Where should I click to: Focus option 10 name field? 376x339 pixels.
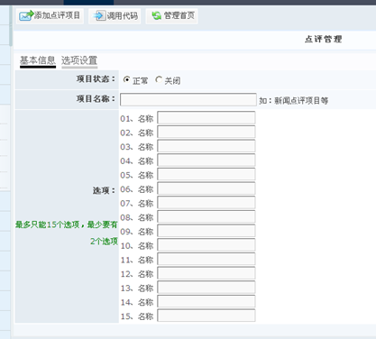tap(206, 245)
